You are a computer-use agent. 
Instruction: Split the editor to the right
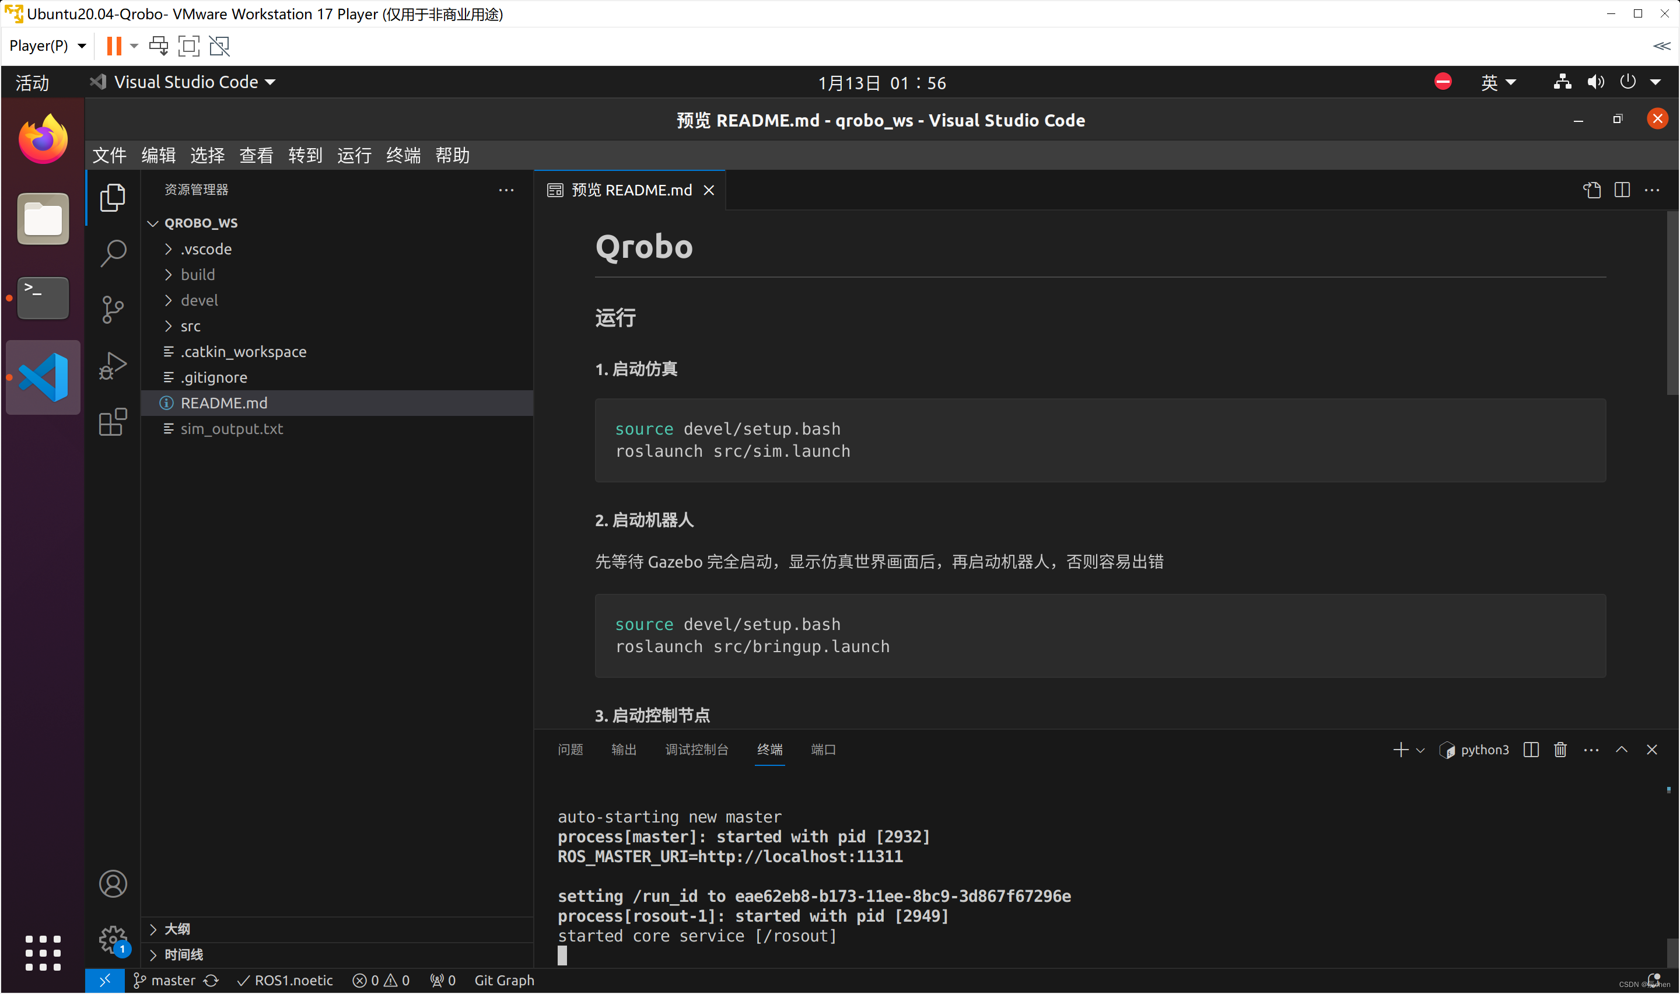[1621, 190]
